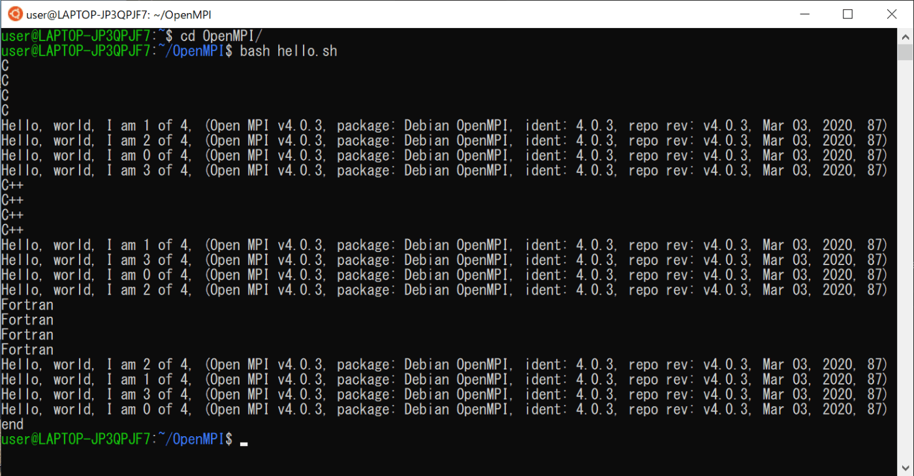Click the Ubuntu logo in the title bar
This screenshot has width=914, height=476.
tap(14, 13)
